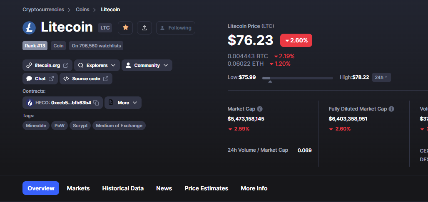The image size is (428, 202).
Task: Go to Coins breadcrumb
Action: (x=82, y=10)
